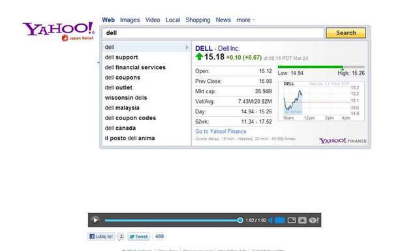The width and height of the screenshot is (402, 251).
Task: Click the 'Prev Close: 15.08' row
Action: [x=234, y=81]
